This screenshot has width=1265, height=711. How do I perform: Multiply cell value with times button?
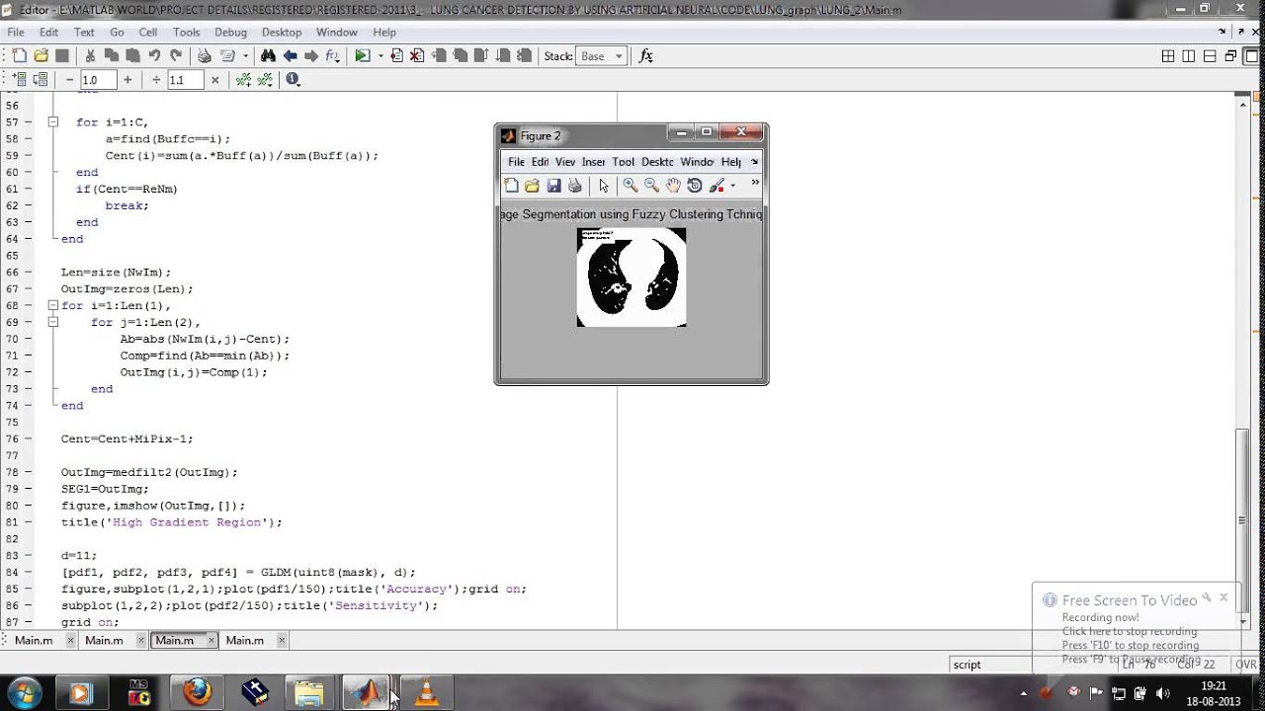coord(214,80)
